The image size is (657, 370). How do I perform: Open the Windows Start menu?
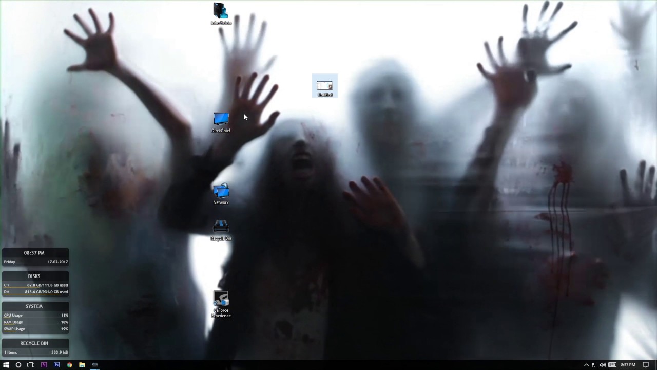click(x=6, y=365)
